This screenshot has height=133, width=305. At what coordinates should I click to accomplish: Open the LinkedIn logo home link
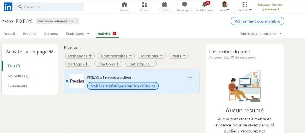(x=8, y=7)
